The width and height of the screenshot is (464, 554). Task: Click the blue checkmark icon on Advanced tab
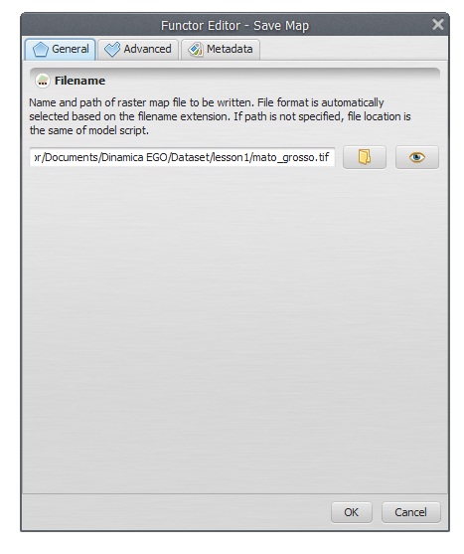(112, 49)
